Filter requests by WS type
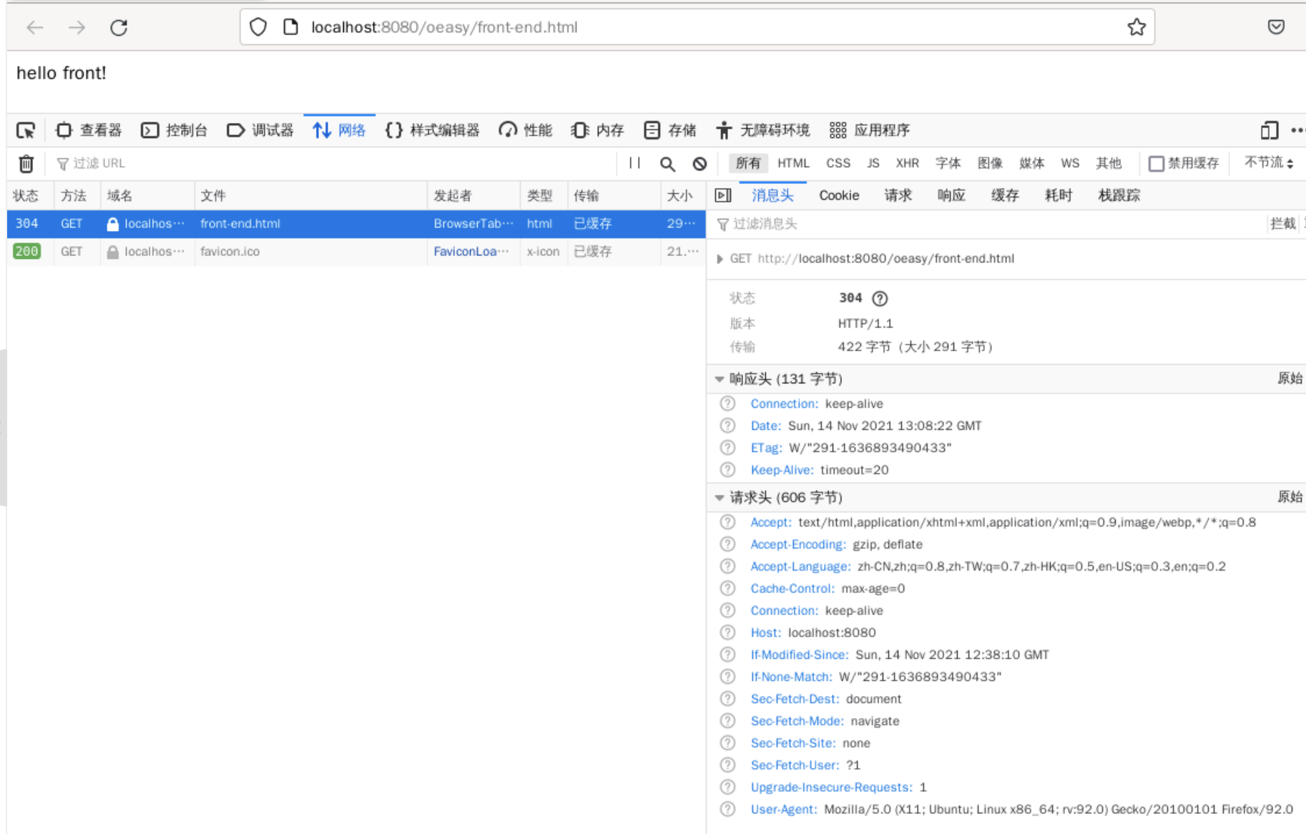Image resolution: width=1306 pixels, height=834 pixels. [1070, 163]
